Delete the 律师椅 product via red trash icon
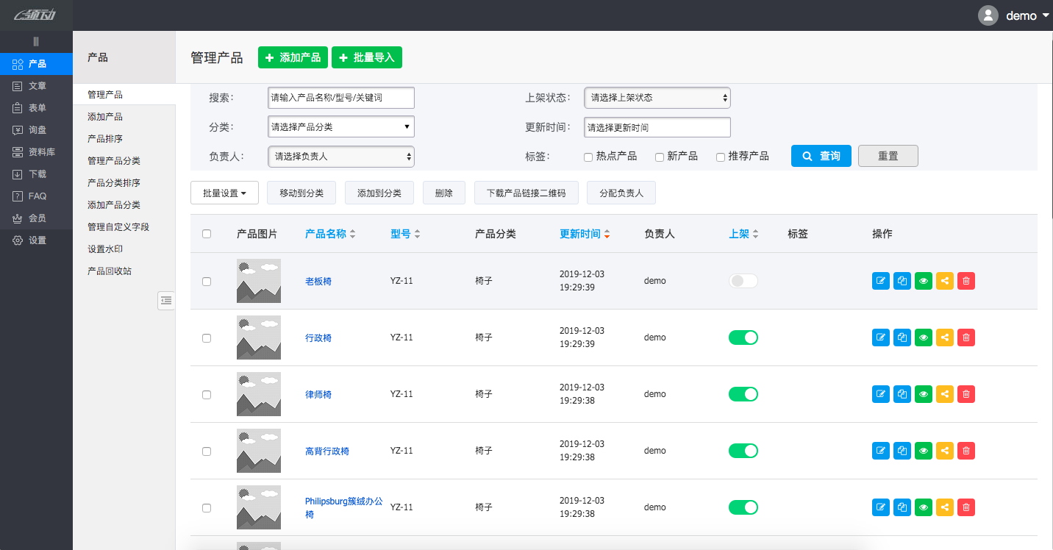1053x550 pixels. pyautogui.click(x=965, y=393)
